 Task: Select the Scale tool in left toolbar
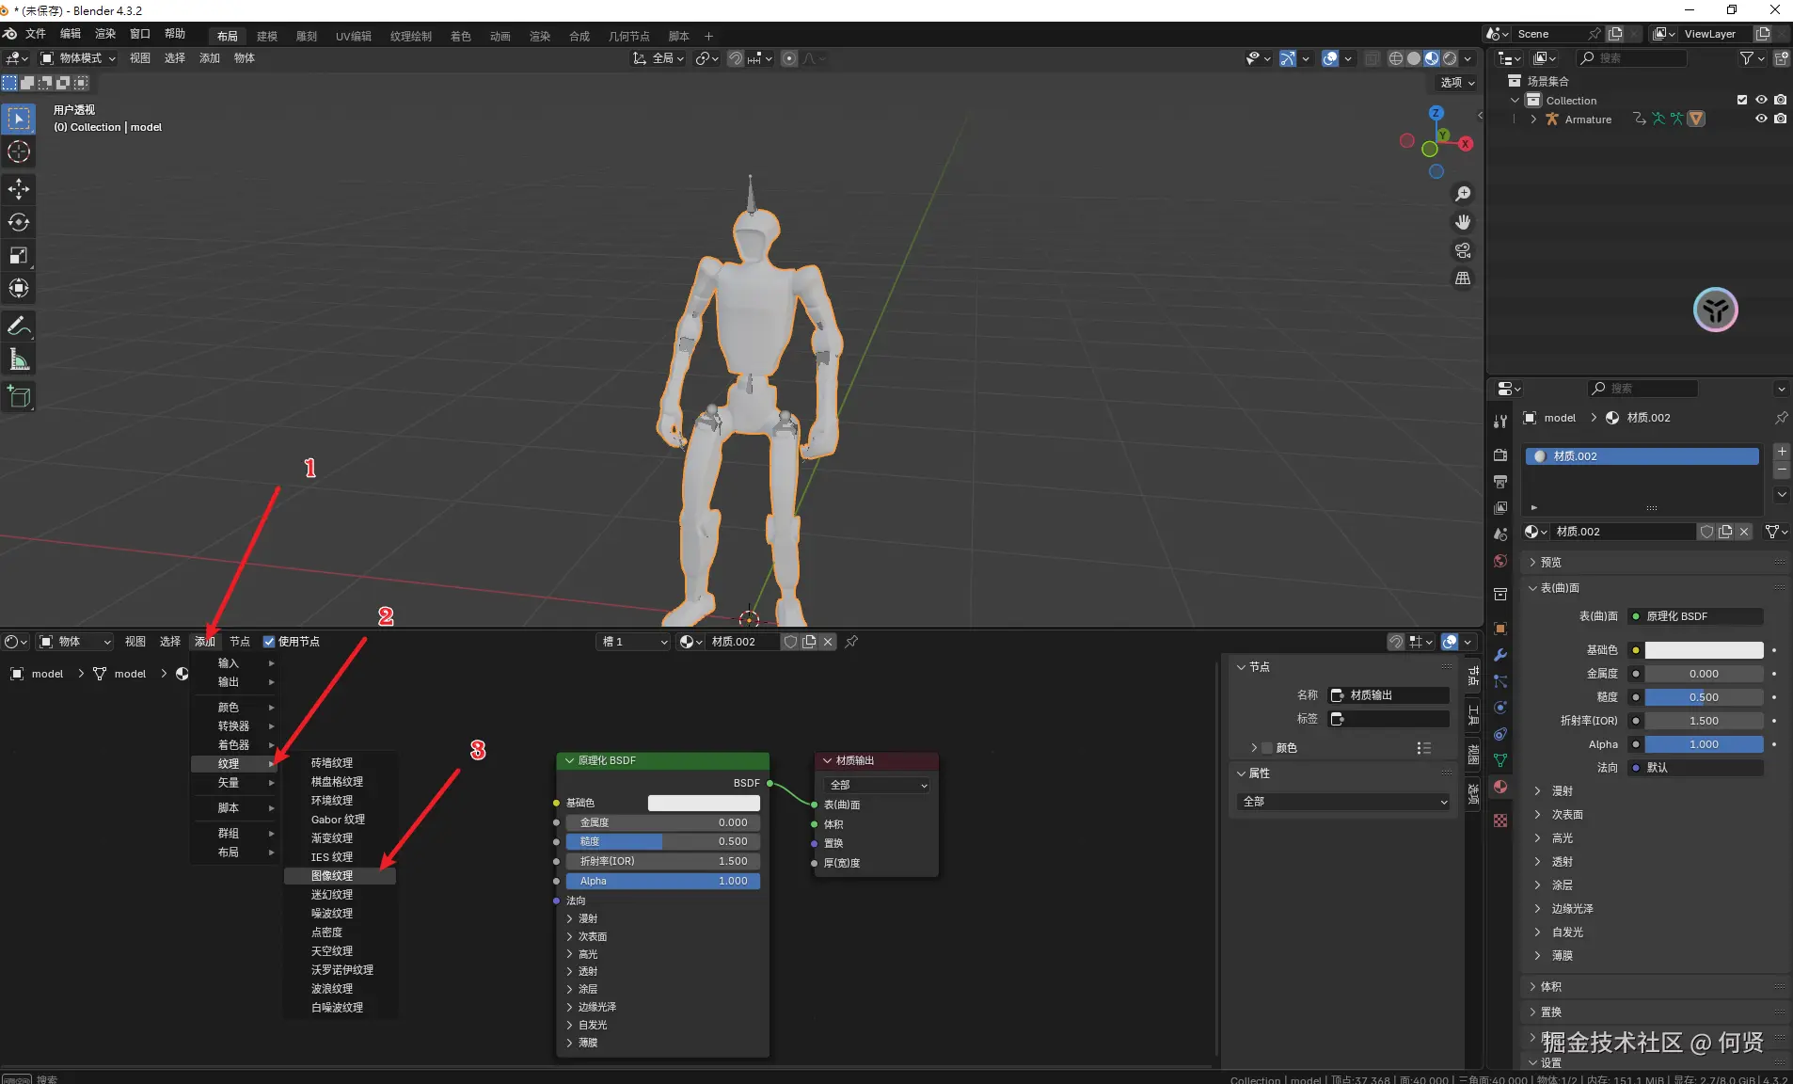click(x=19, y=255)
